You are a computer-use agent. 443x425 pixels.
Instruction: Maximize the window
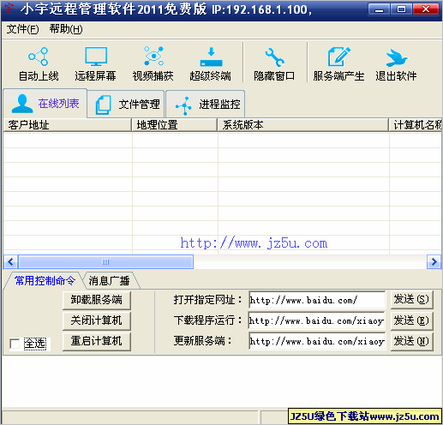[401, 9]
